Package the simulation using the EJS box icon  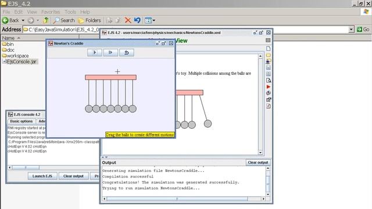coord(269,93)
